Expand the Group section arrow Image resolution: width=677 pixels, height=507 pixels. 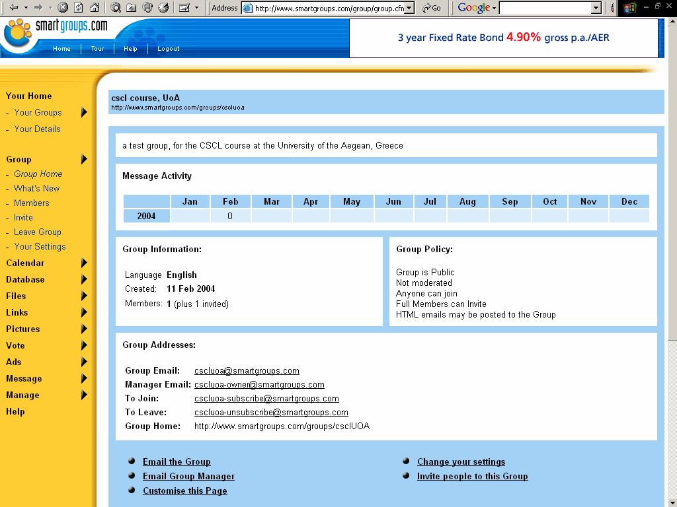point(84,159)
